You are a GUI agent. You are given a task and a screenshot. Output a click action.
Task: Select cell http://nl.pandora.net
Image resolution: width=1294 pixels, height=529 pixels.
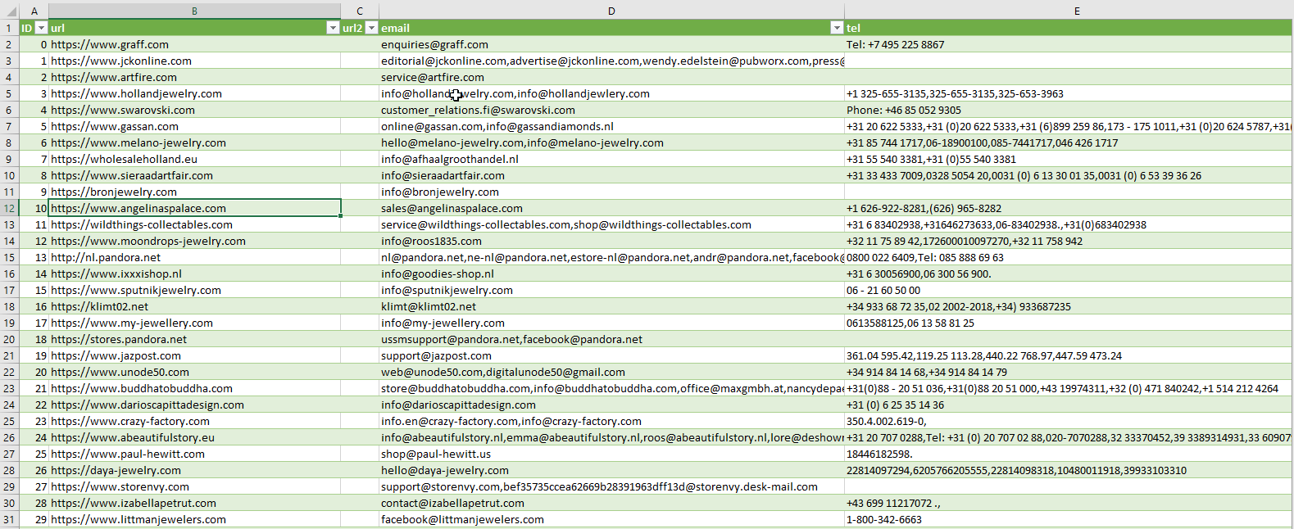(x=194, y=257)
